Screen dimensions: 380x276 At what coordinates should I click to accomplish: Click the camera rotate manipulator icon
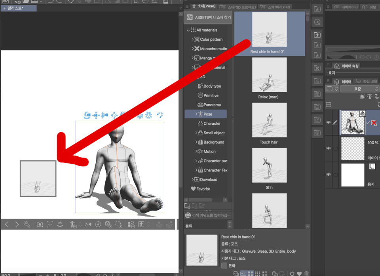click(87, 115)
